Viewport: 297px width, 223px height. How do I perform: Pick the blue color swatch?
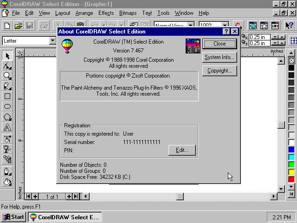coord(291,150)
